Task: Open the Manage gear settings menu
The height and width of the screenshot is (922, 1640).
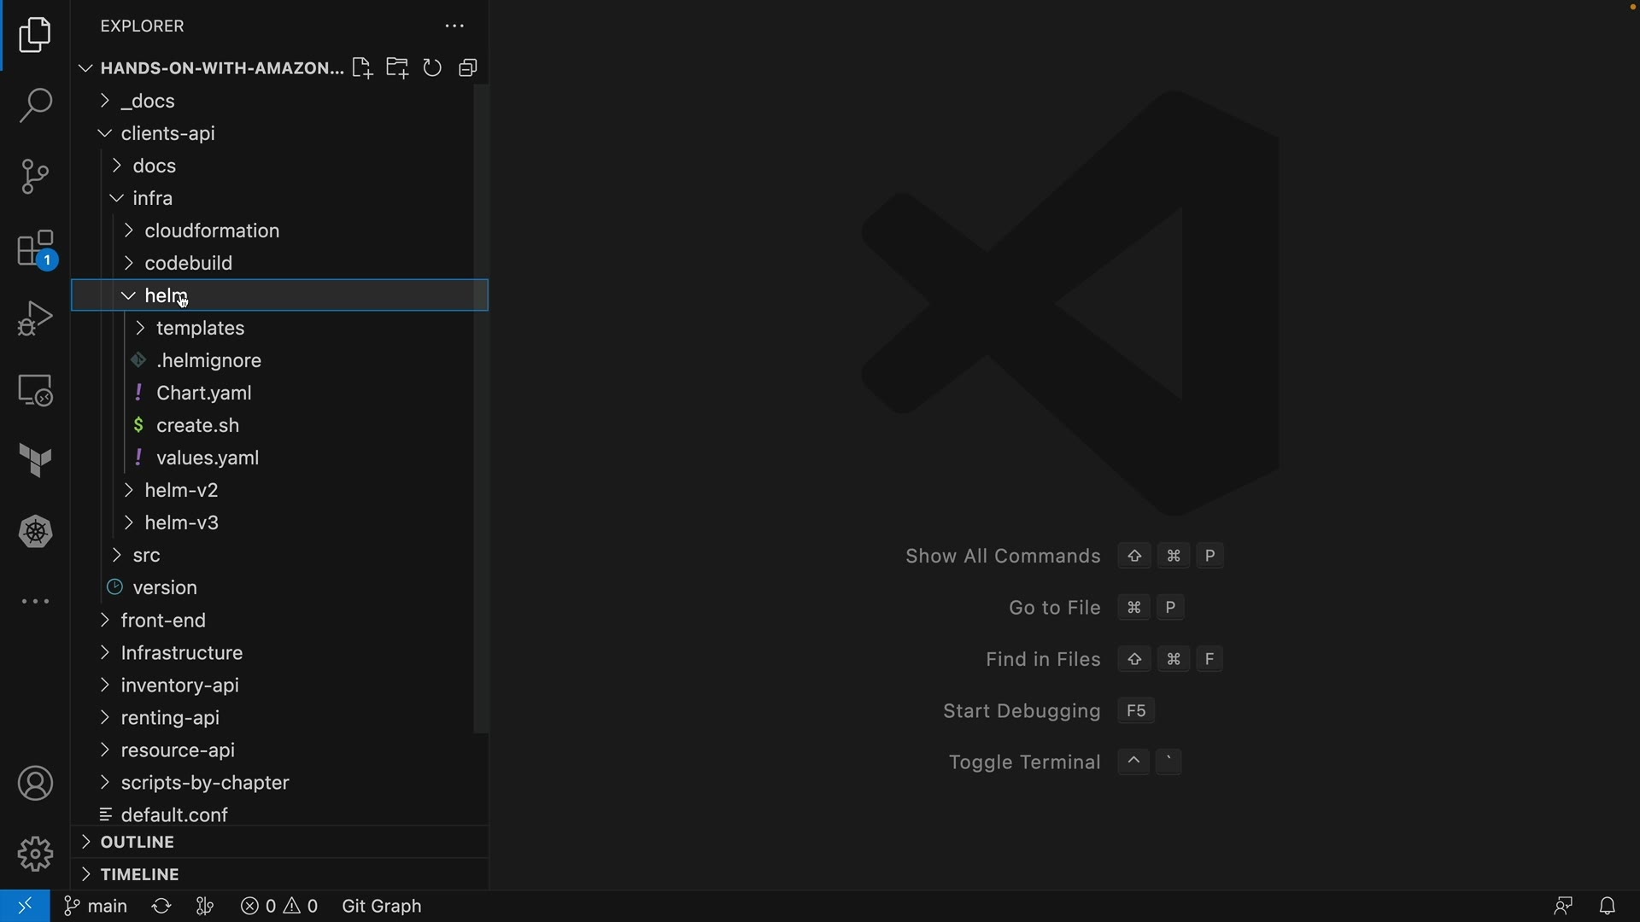Action: [35, 854]
